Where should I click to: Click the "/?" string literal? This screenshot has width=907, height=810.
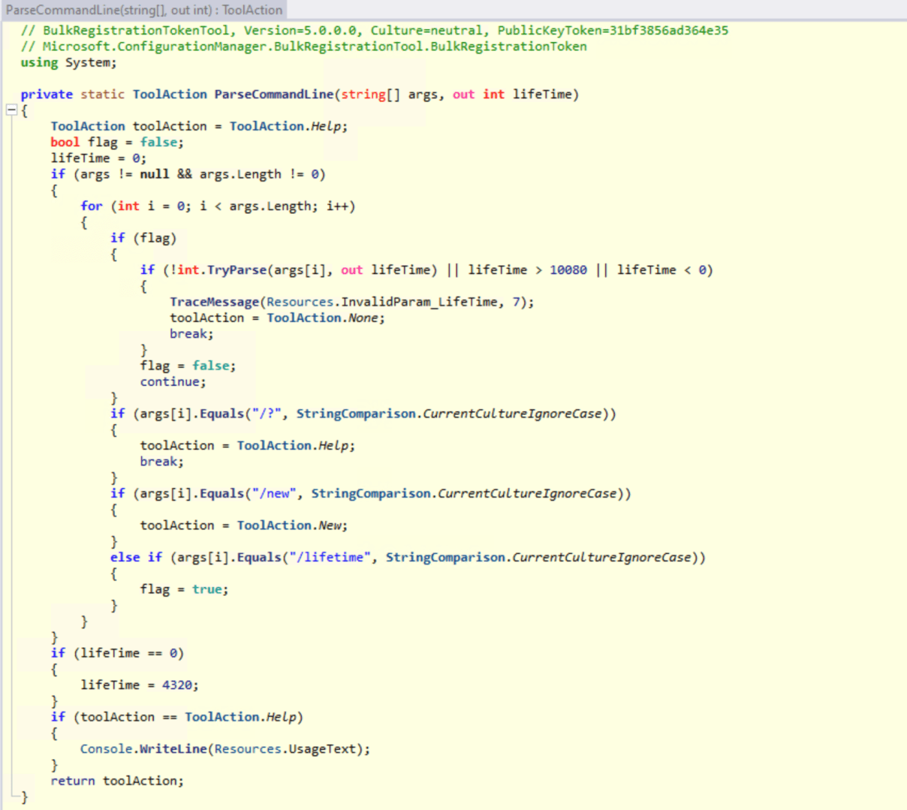click(266, 414)
